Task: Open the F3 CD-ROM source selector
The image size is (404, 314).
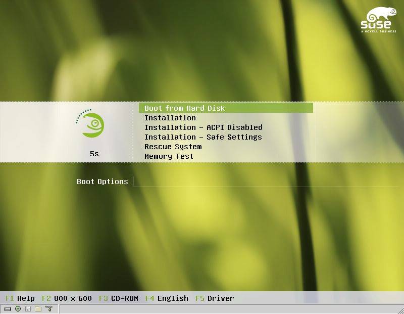Action: coord(118,298)
